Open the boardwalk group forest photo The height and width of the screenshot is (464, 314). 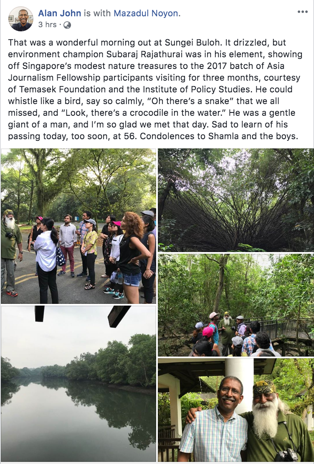pos(235,305)
